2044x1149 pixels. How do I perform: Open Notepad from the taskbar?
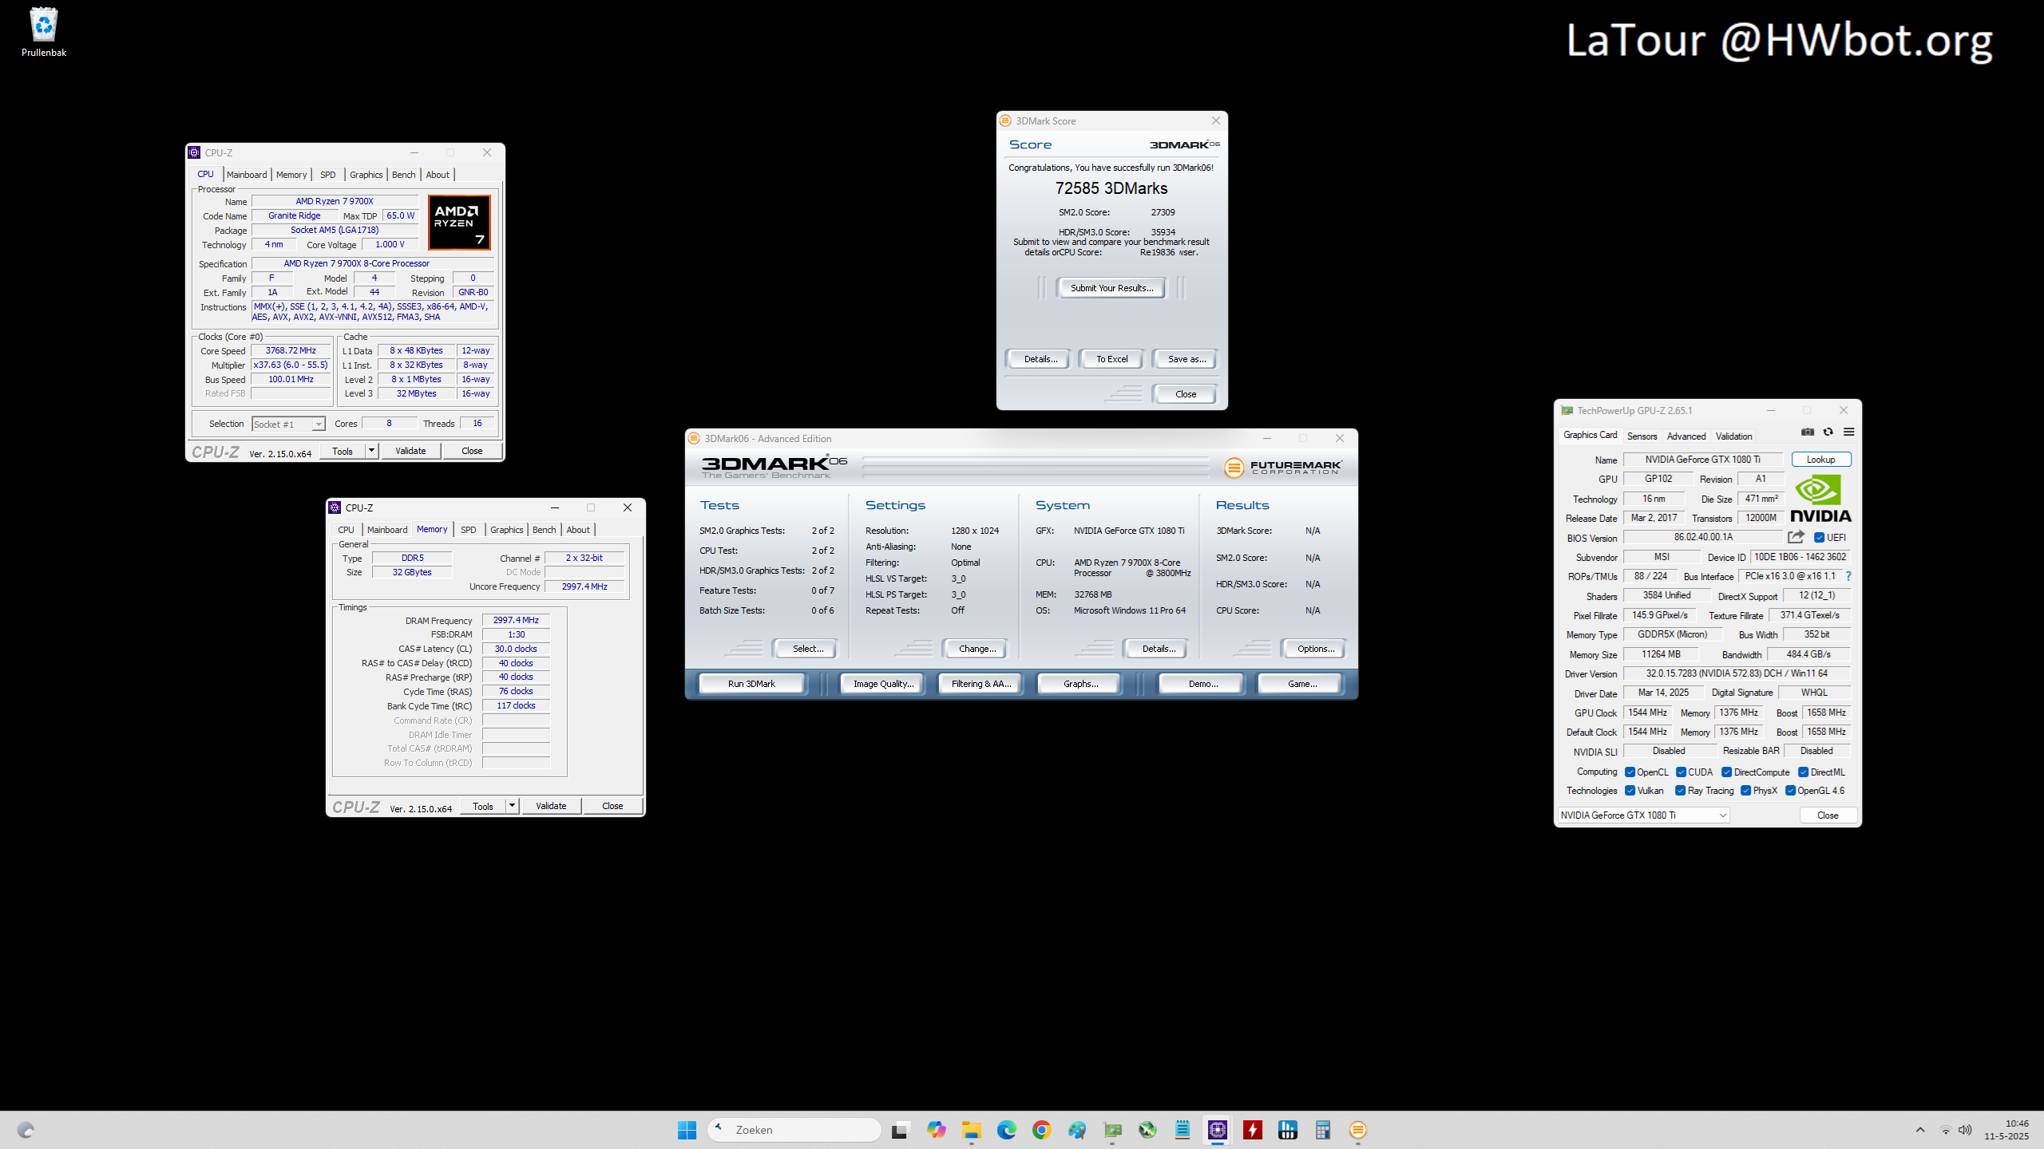pos(1182,1130)
